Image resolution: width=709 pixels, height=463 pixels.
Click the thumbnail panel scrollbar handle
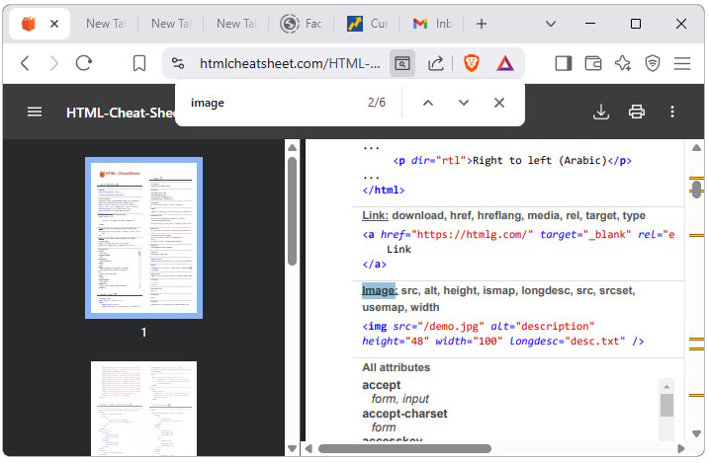292,211
